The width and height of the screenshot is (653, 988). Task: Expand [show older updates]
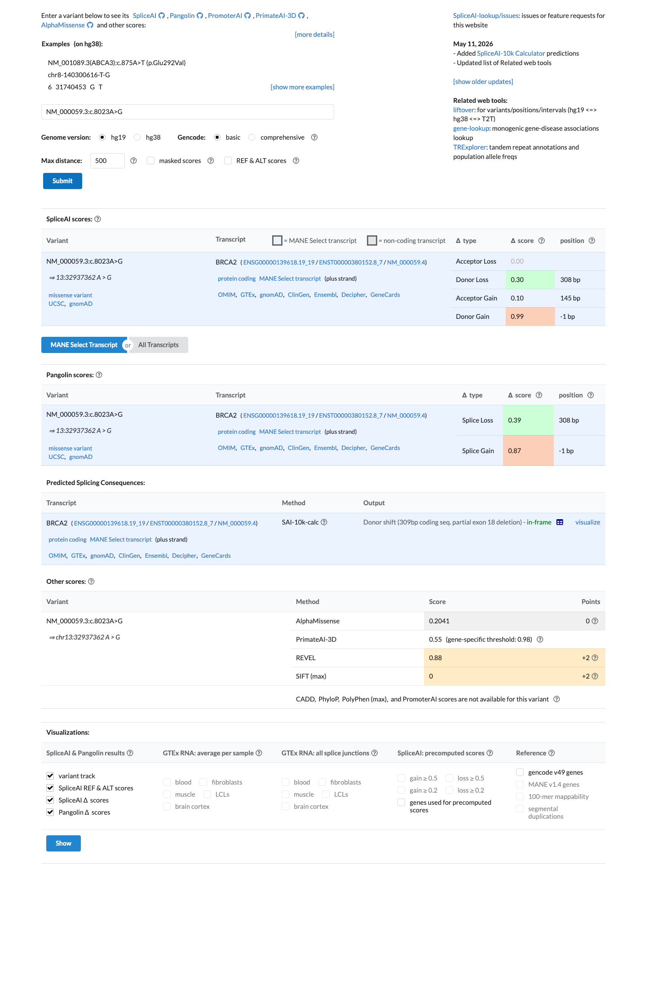[483, 82]
